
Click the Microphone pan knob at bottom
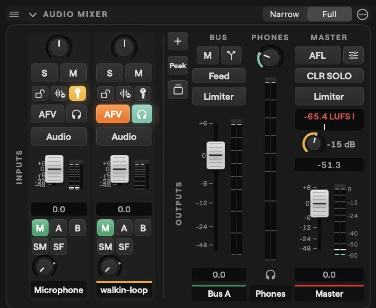44,266
